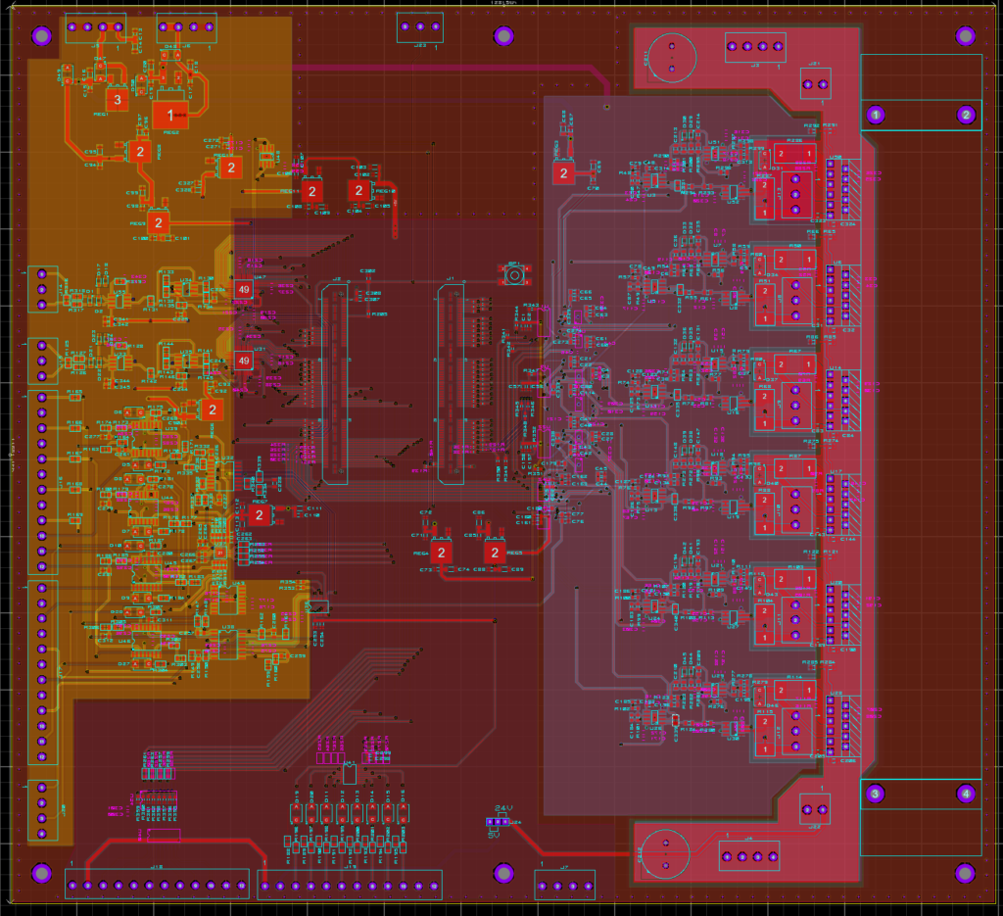Click the bottom-right electrolytic capacitor footprint
The height and width of the screenshot is (916, 1003).
point(666,855)
